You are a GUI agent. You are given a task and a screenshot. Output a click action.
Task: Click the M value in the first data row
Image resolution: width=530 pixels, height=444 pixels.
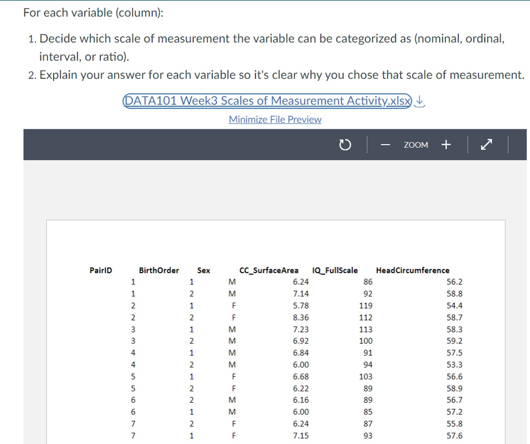(232, 282)
